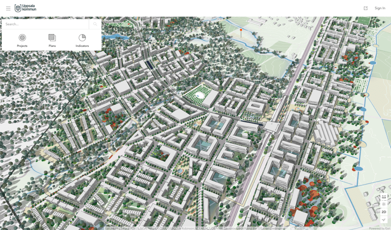Image resolution: width=391 pixels, height=230 pixels.
Task: Open the Plans panel
Action: tap(52, 41)
